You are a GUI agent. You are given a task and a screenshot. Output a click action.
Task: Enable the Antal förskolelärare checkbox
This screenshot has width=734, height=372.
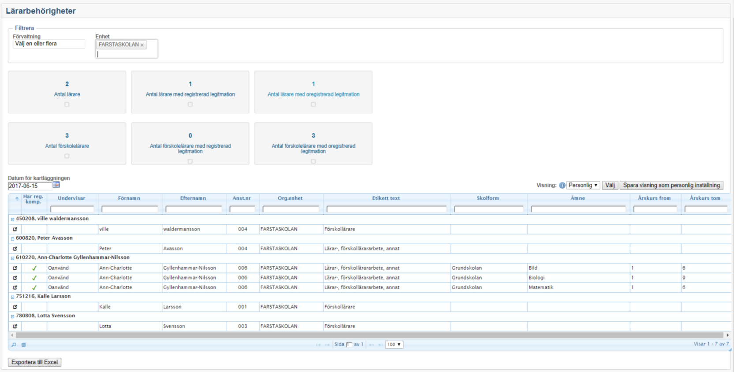pyautogui.click(x=67, y=156)
